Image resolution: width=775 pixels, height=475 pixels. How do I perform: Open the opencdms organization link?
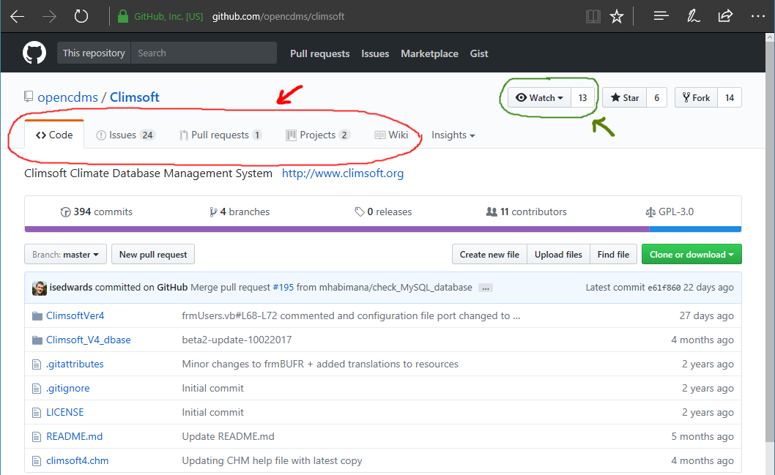point(67,97)
